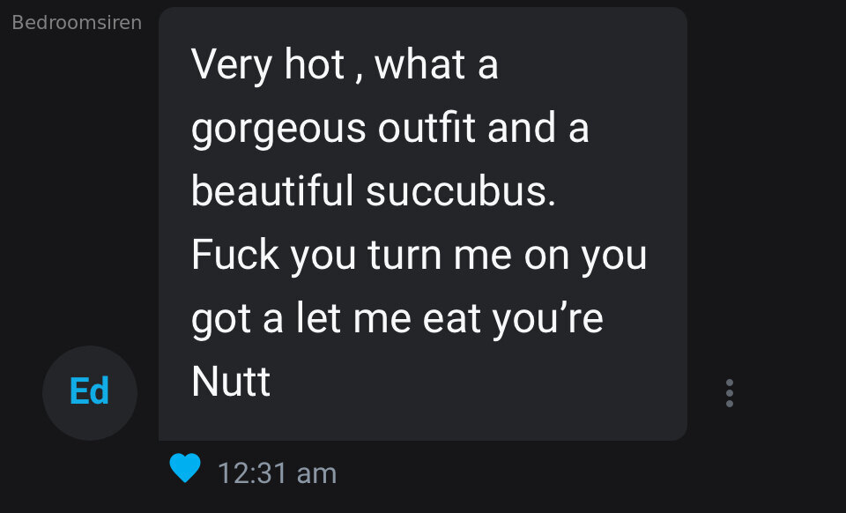Click the word 'gorgeous' in the message
Image resolution: width=846 pixels, height=513 pixels.
click(x=278, y=130)
